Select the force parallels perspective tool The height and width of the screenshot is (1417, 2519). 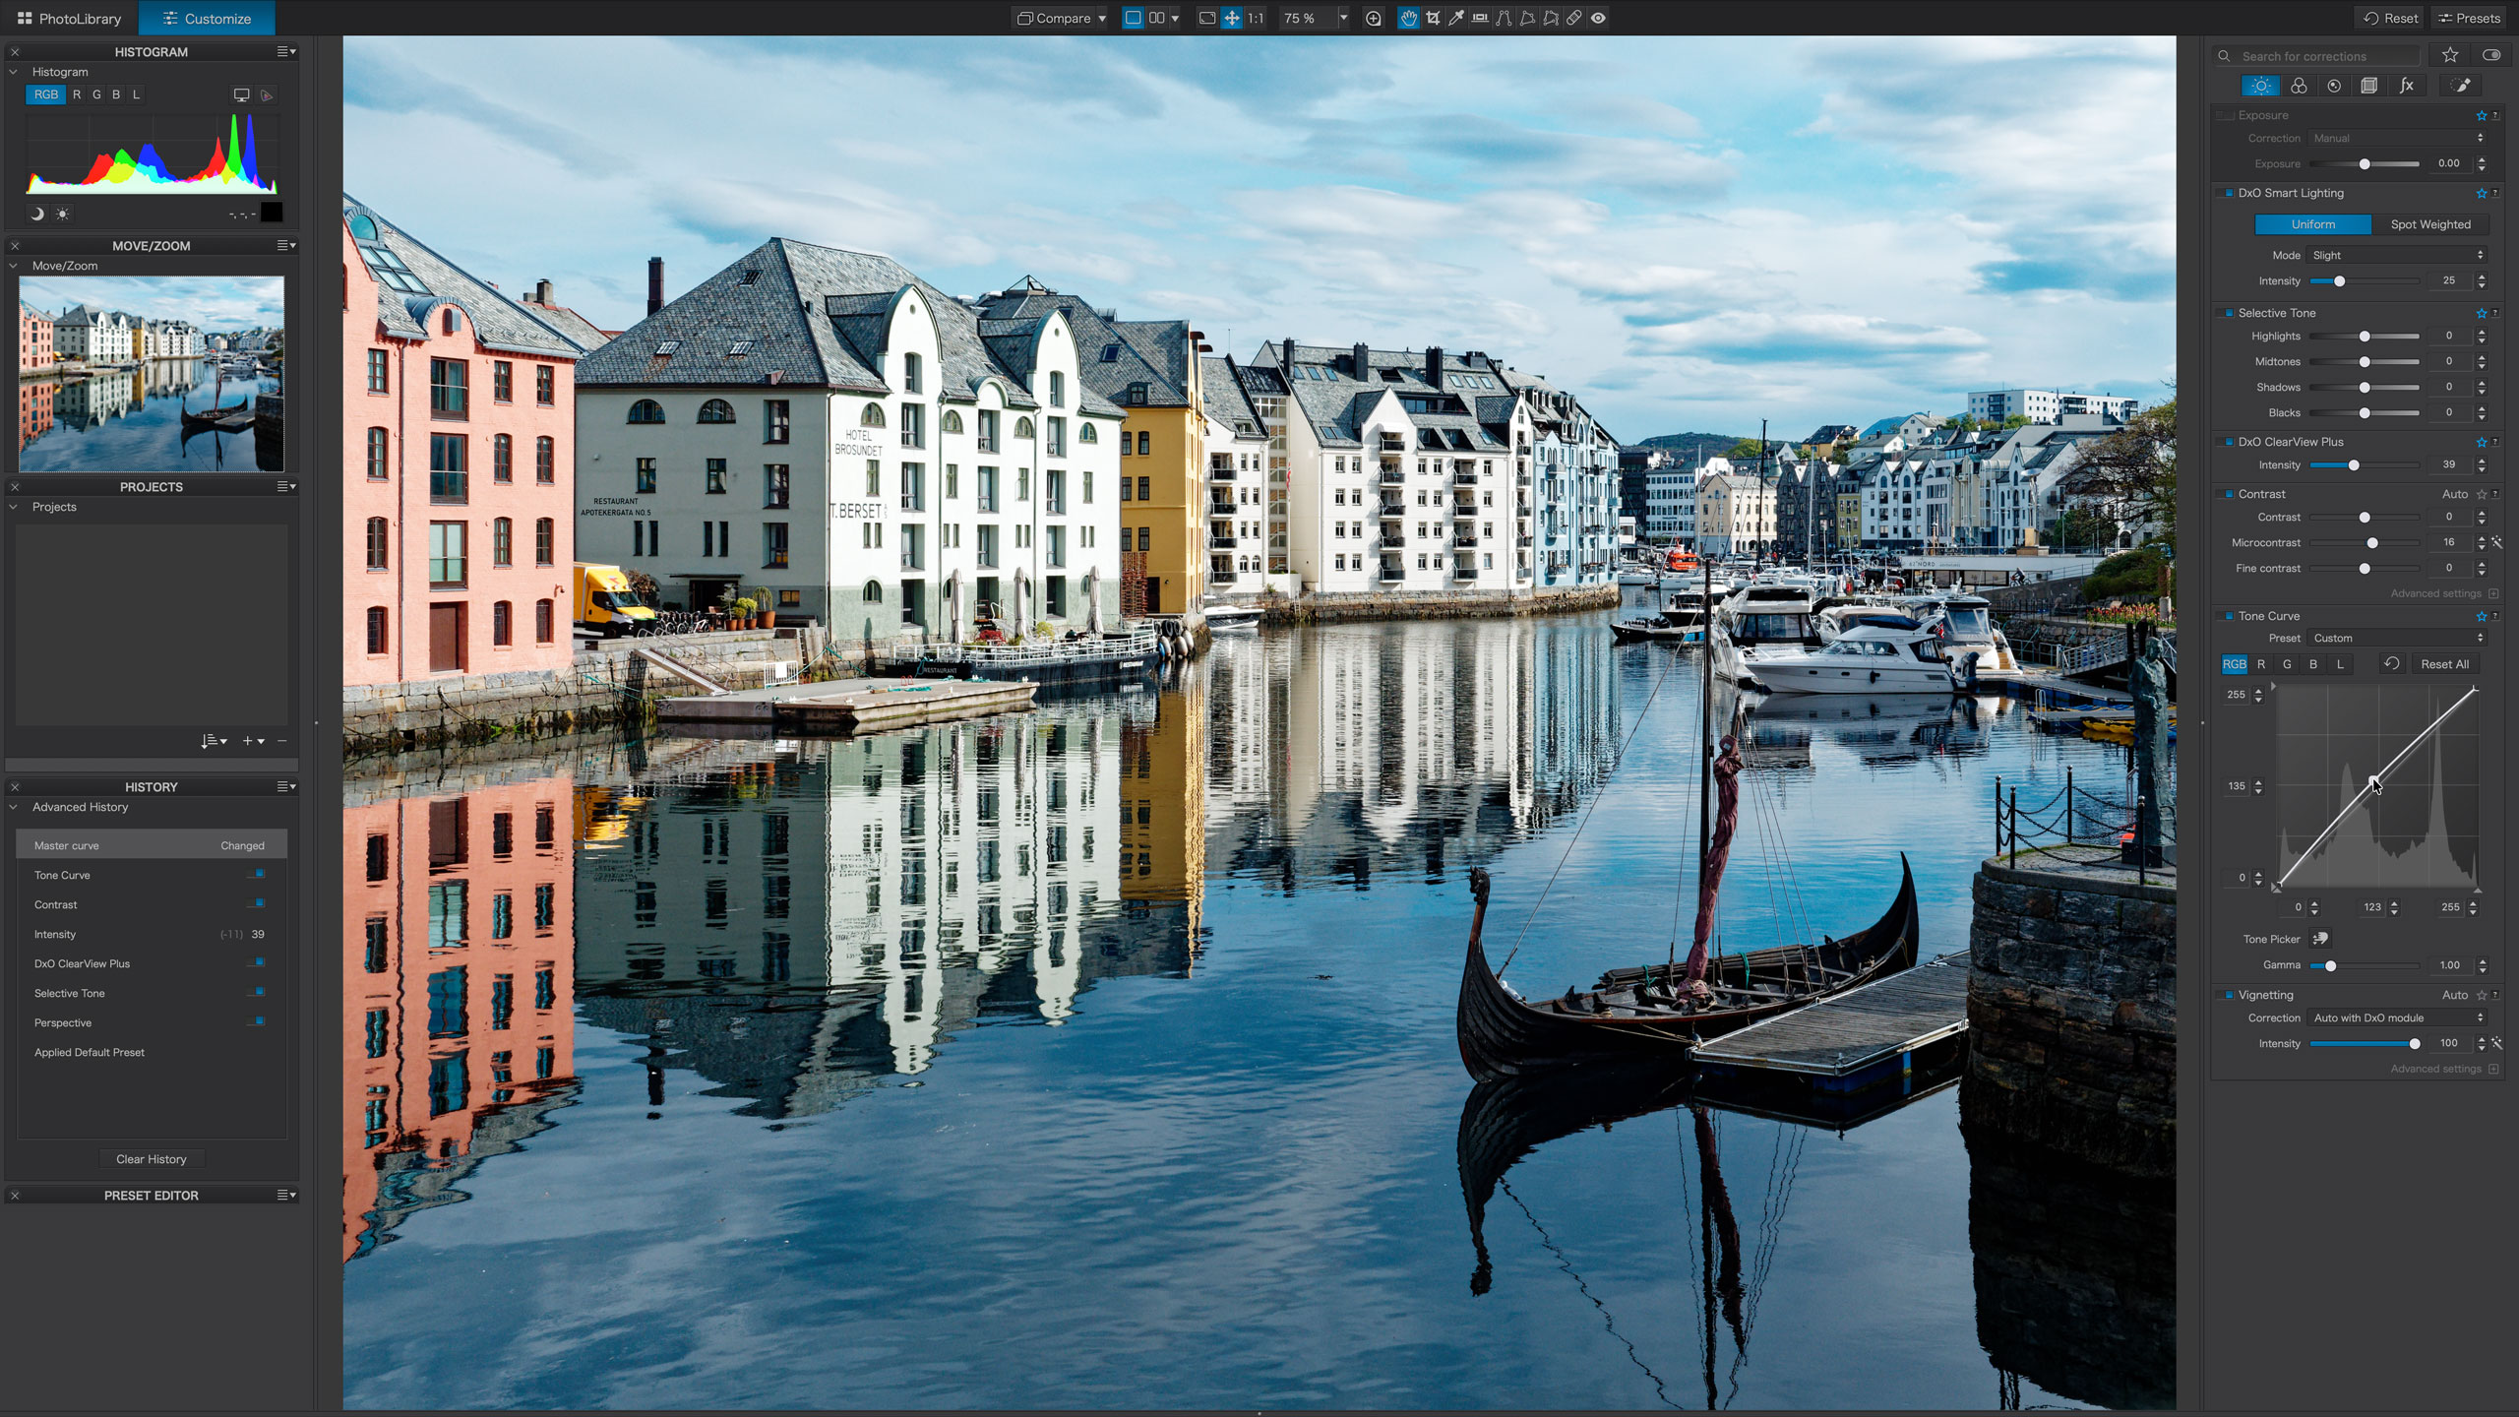[x=1504, y=18]
